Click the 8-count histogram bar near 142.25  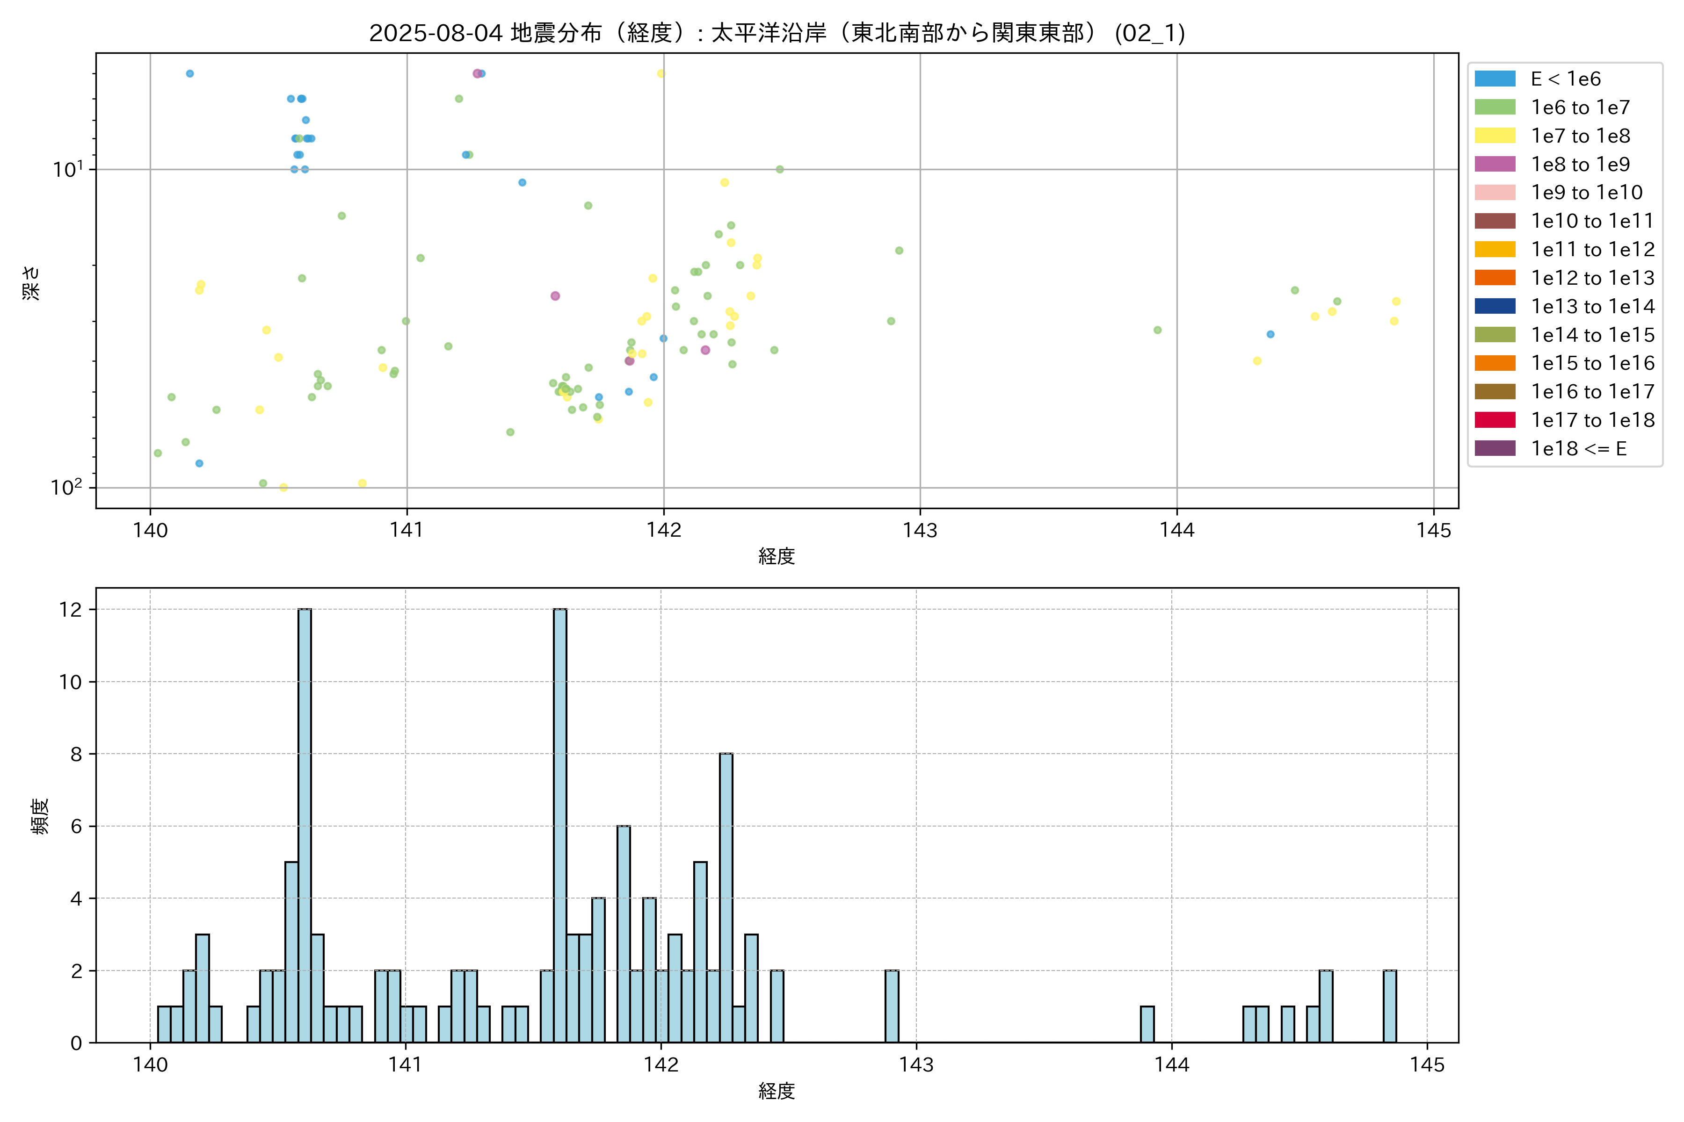(726, 897)
